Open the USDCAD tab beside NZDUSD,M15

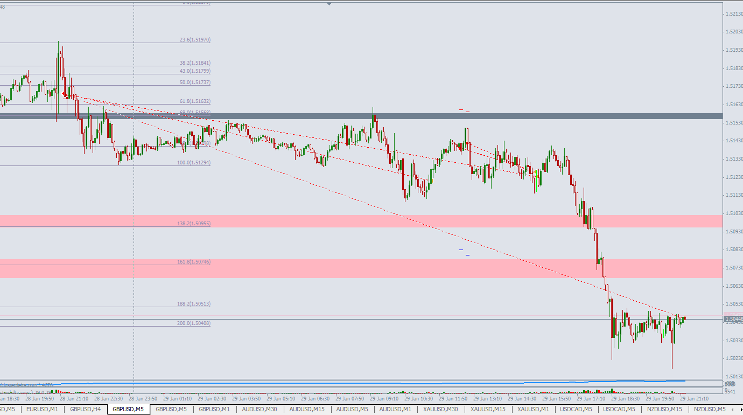tap(619, 410)
